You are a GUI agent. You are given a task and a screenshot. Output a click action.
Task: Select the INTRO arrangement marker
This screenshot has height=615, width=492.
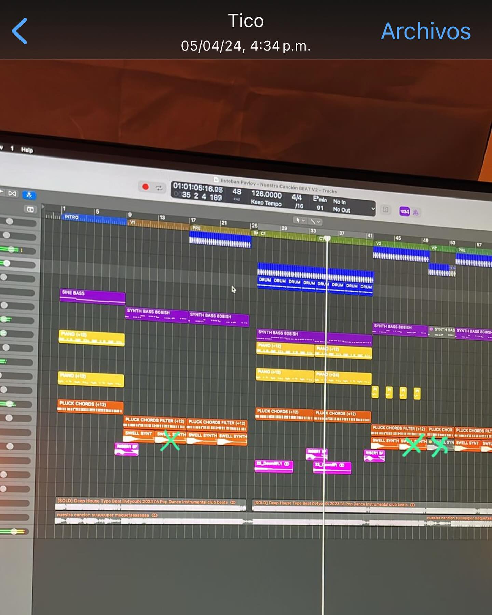point(94,219)
